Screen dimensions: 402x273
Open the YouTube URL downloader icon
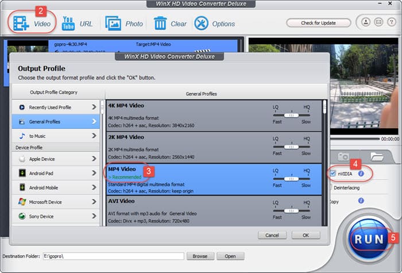pyautogui.click(x=68, y=24)
